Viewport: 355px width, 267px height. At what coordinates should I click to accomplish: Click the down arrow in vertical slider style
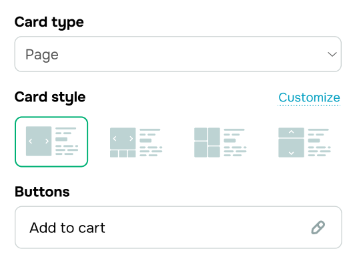[x=292, y=153]
